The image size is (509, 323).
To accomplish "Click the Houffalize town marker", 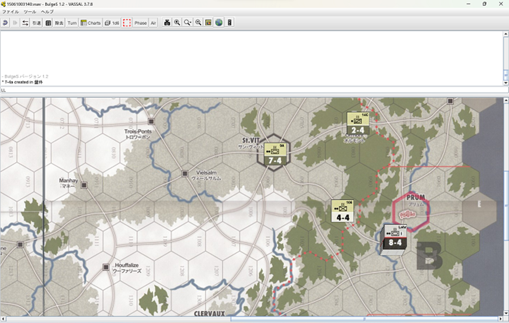I will click(x=106, y=267).
